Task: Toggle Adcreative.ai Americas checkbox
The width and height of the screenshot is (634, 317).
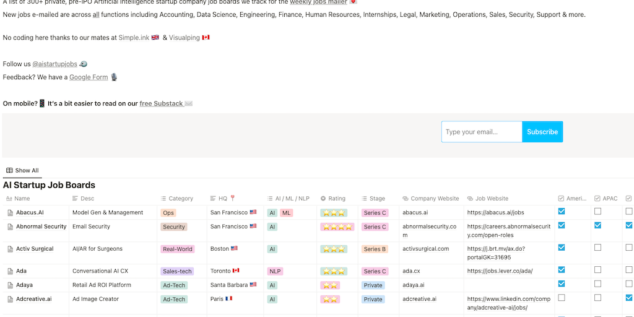Action: tap(561, 298)
